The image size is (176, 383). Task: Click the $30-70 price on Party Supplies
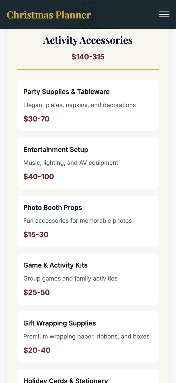coord(37,119)
